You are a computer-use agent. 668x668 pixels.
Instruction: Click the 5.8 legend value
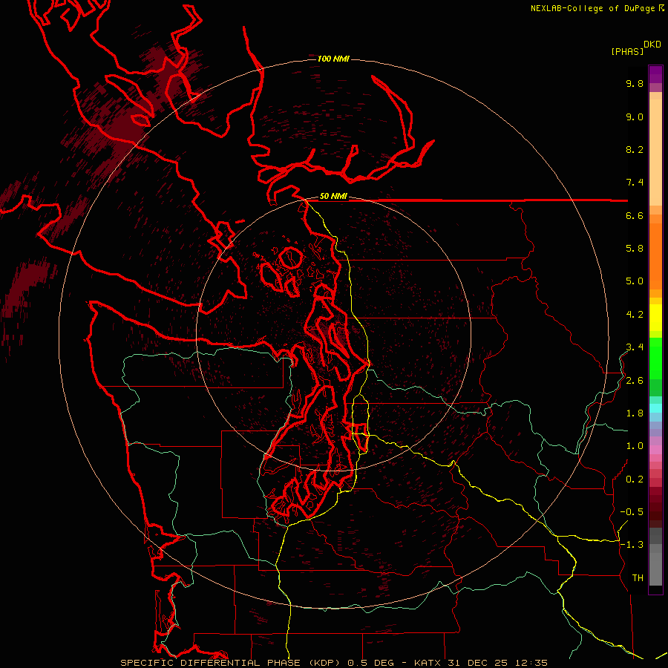(x=635, y=249)
